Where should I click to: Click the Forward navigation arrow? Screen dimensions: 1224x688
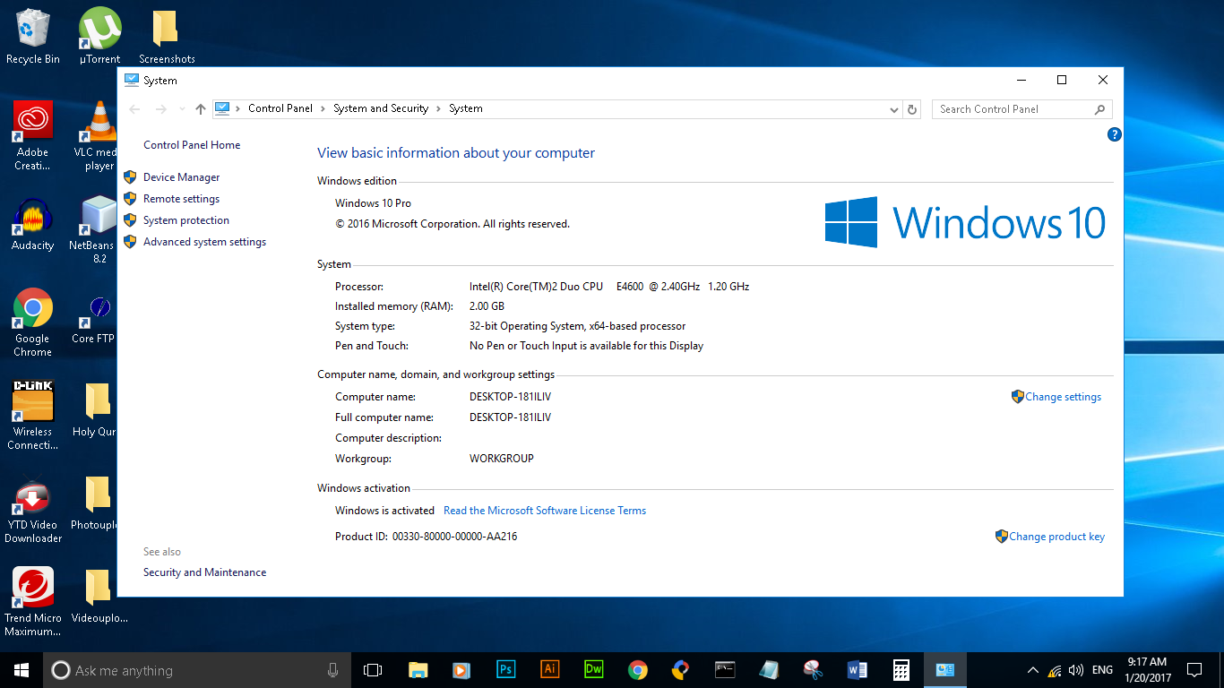point(161,109)
